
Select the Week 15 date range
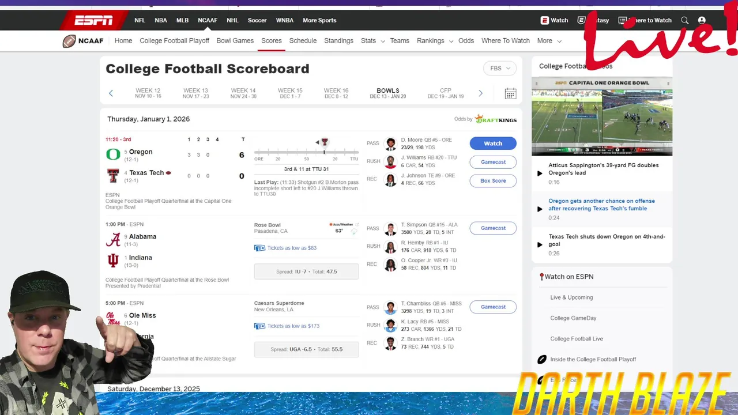coord(290,93)
